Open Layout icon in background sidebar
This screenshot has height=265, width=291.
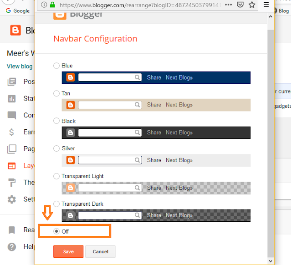[12, 166]
